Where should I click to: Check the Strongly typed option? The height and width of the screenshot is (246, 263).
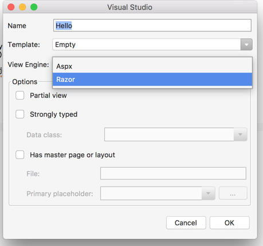tap(20, 114)
